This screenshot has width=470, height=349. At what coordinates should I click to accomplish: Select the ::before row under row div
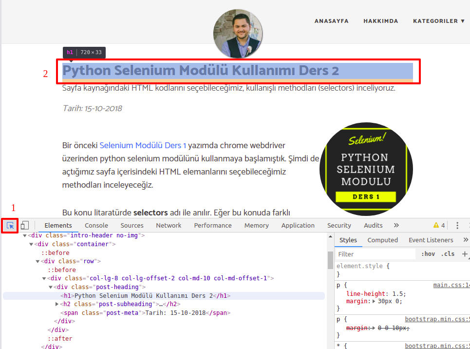pyautogui.click(x=62, y=270)
